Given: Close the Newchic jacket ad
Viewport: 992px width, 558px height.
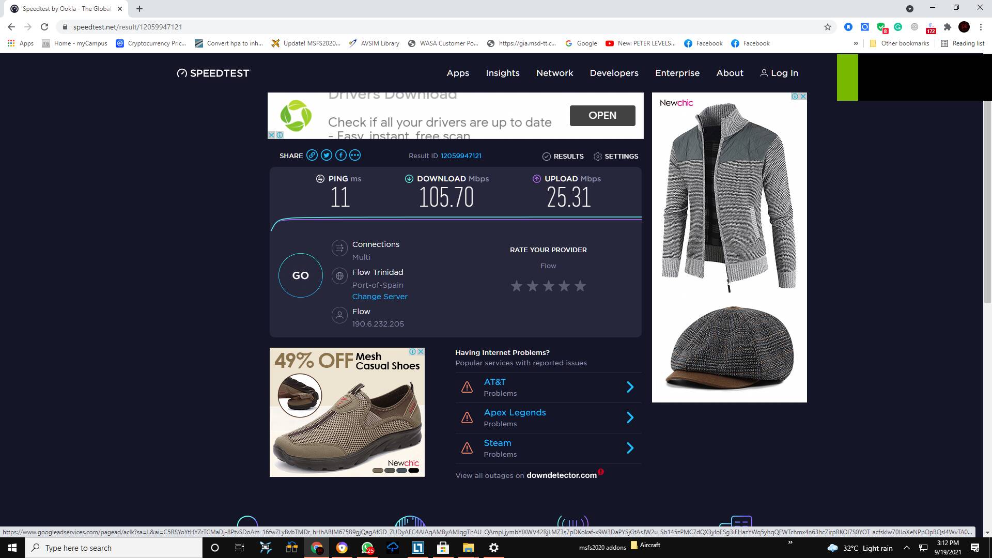Looking at the screenshot, I should click(x=803, y=96).
